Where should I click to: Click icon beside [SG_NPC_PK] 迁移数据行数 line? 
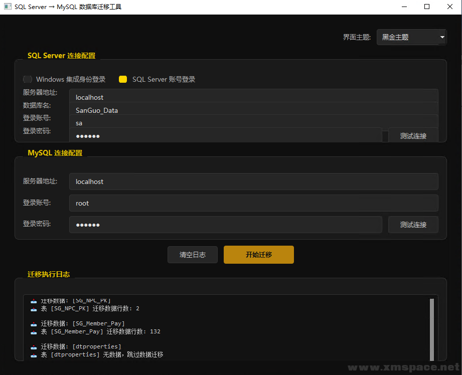point(34,309)
